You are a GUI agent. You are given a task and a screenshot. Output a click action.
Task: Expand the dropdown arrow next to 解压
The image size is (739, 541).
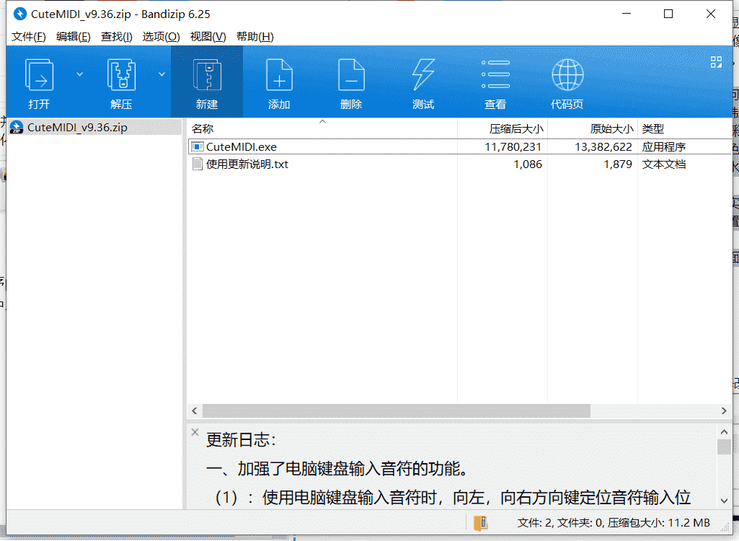[x=161, y=74]
